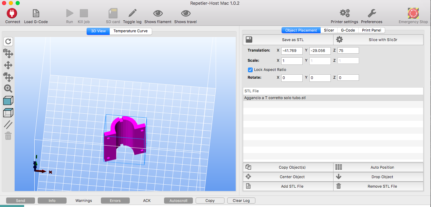Uncheck Lock Aspect Ratio checkbox
Screen dimensions: 431x207
[251, 70]
